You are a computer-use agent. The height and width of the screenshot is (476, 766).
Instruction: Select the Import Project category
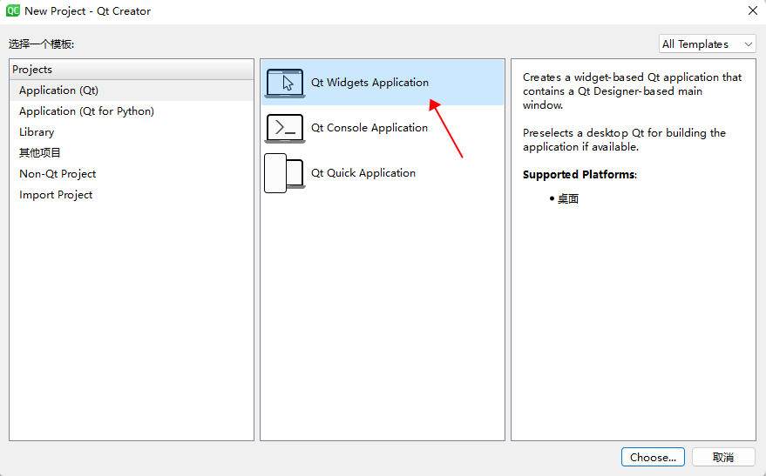point(132,195)
